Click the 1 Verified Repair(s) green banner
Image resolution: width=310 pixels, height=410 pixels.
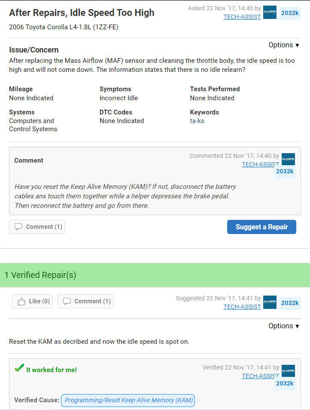tap(155, 275)
